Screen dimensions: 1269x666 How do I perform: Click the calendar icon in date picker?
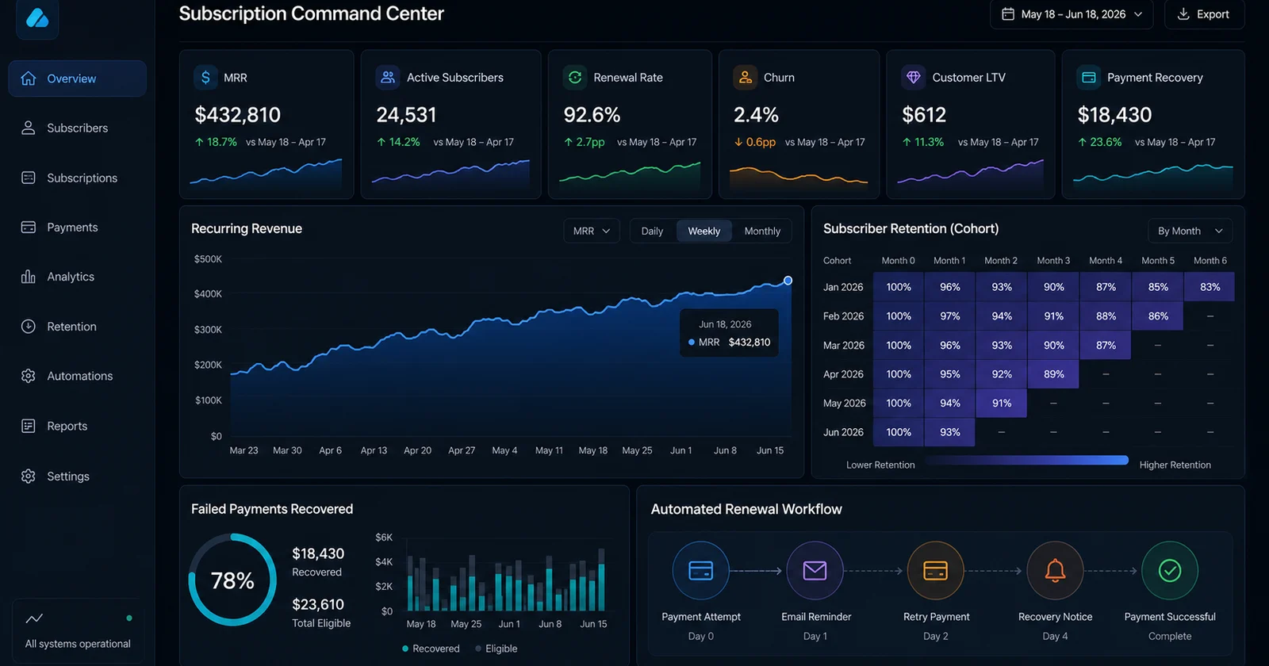pyautogui.click(x=1008, y=14)
